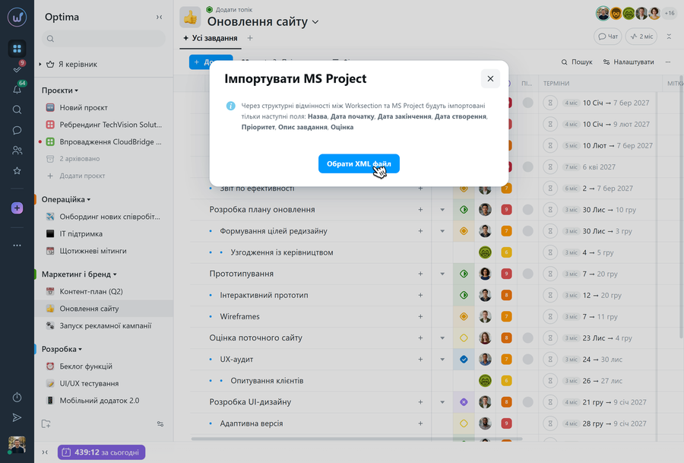684x463 pixels.
Task: Open the Чат button
Action: (x=608, y=36)
